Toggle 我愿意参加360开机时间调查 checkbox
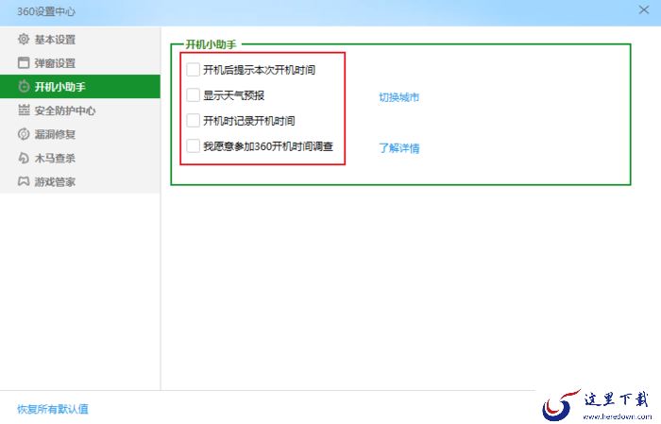This screenshot has height=424, width=661. 193,145
